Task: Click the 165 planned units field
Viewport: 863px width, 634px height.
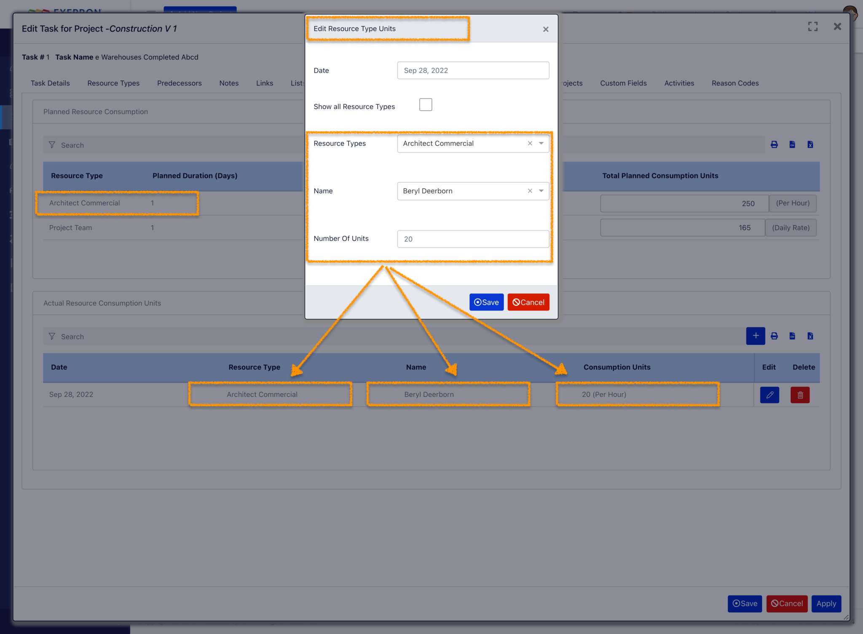Action: point(682,228)
